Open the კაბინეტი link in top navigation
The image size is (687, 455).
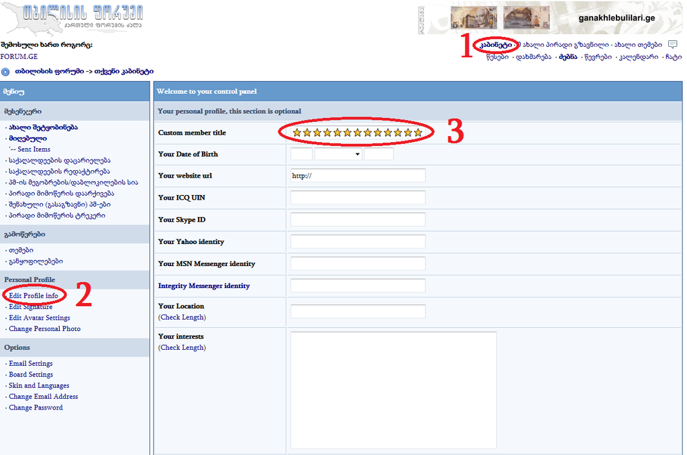tap(496, 45)
